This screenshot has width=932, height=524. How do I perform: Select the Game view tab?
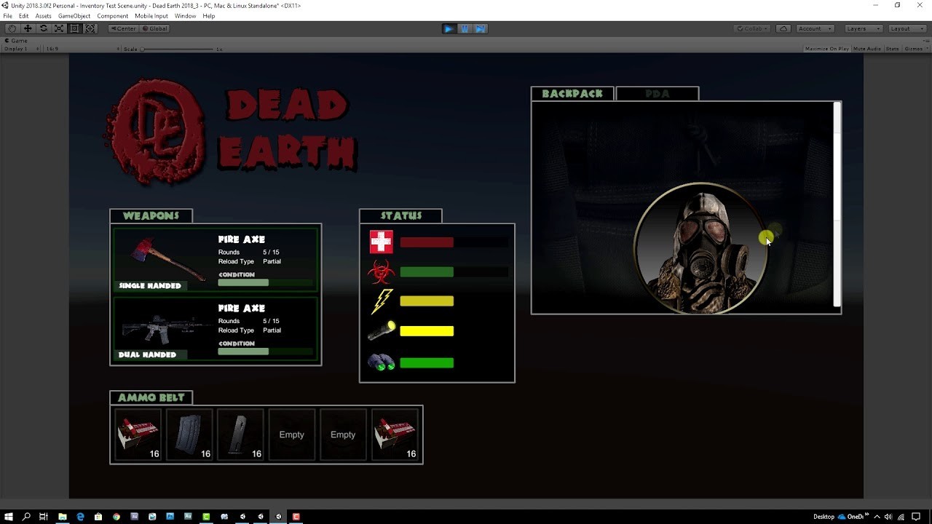pos(16,41)
